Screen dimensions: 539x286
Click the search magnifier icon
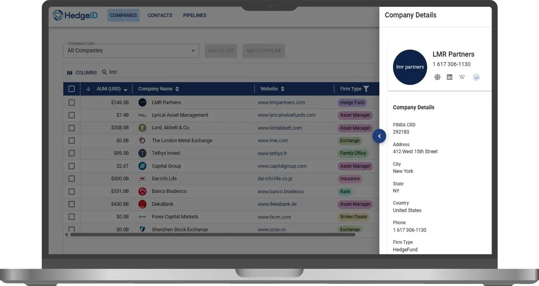[105, 72]
